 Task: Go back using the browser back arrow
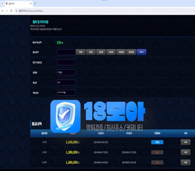[3, 11]
